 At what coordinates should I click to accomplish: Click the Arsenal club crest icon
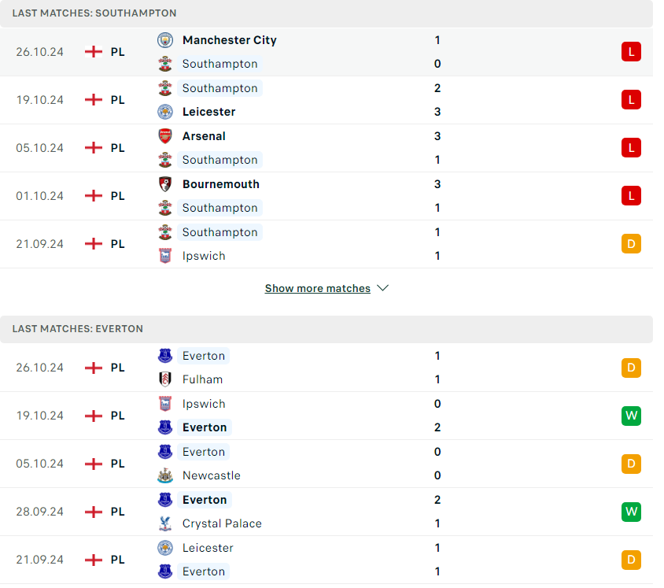165,136
